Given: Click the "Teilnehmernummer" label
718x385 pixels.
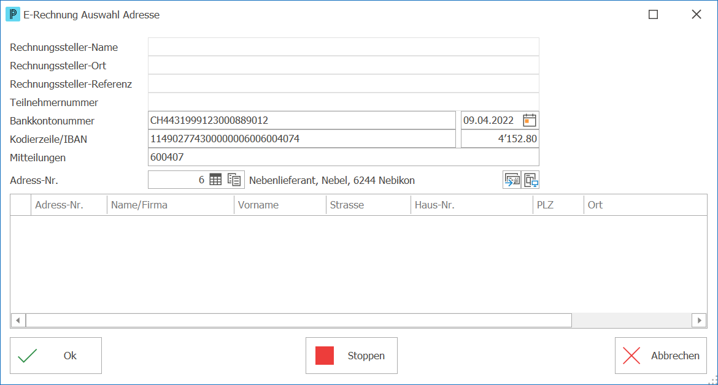Looking at the screenshot, I should coord(54,102).
